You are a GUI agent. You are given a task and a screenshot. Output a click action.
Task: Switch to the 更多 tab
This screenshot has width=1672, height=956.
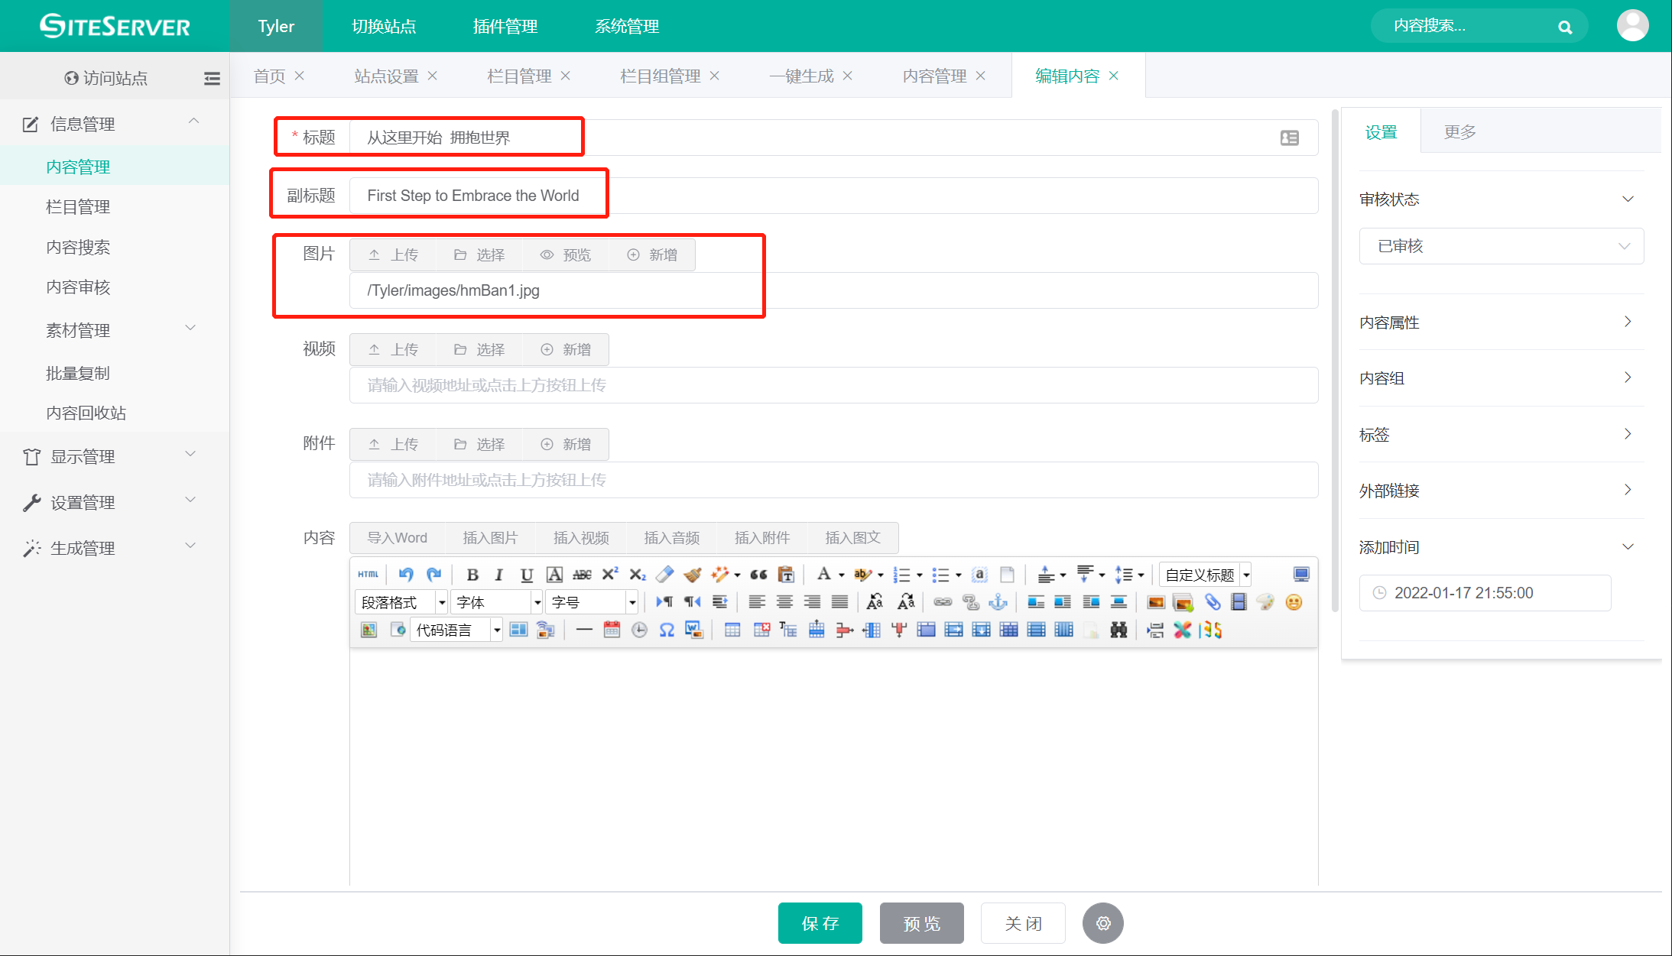click(1459, 131)
